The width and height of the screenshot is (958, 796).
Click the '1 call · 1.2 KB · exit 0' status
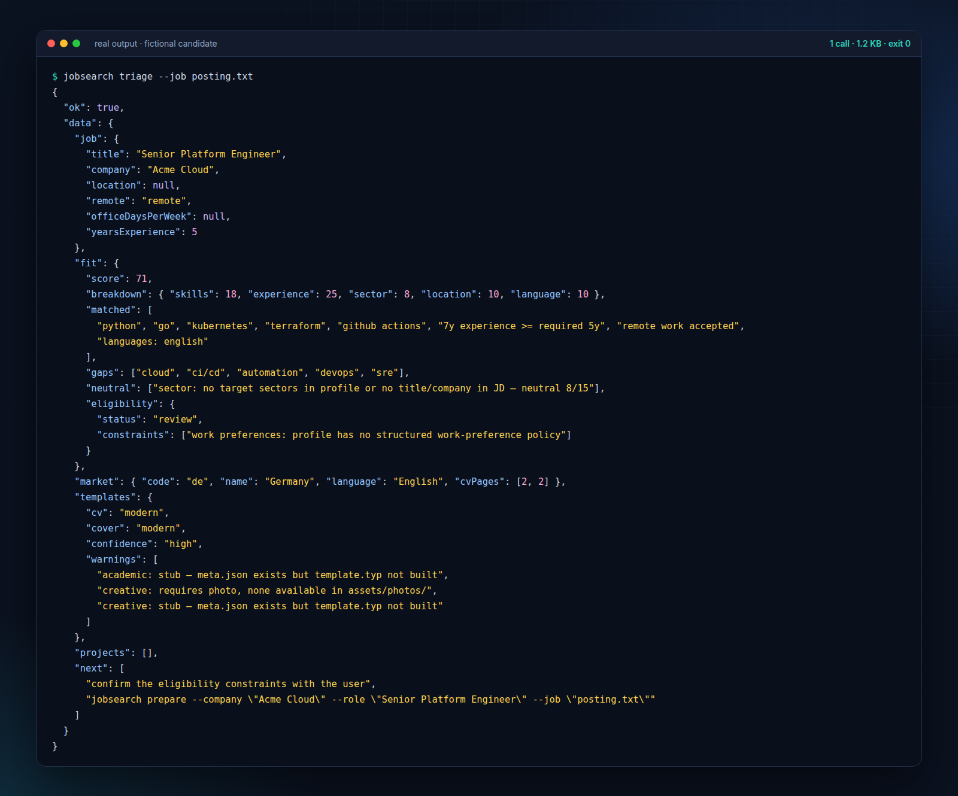[x=869, y=44]
